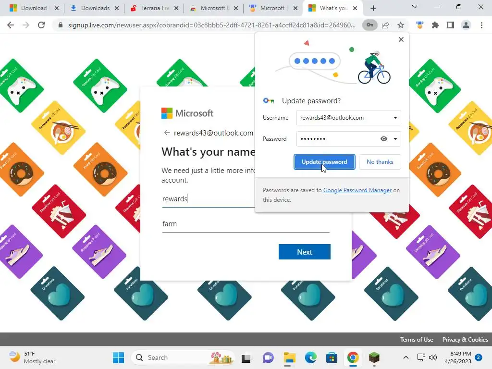The height and width of the screenshot is (369, 492).
Task: Go back using the browser back arrow
Action: click(11, 25)
